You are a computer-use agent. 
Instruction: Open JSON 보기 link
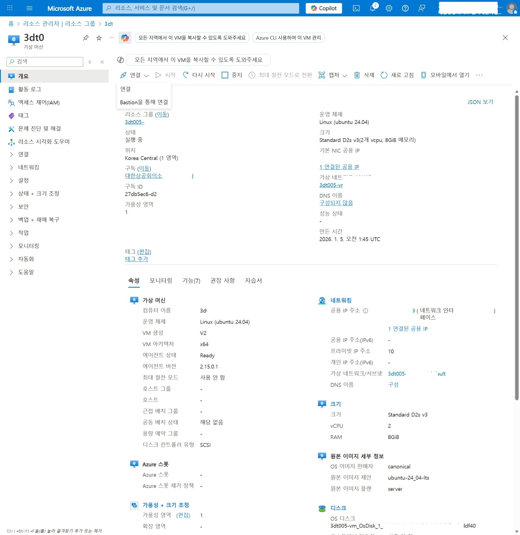point(480,102)
